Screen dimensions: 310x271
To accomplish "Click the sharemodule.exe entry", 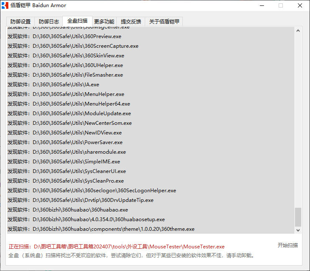I will coord(151,152).
